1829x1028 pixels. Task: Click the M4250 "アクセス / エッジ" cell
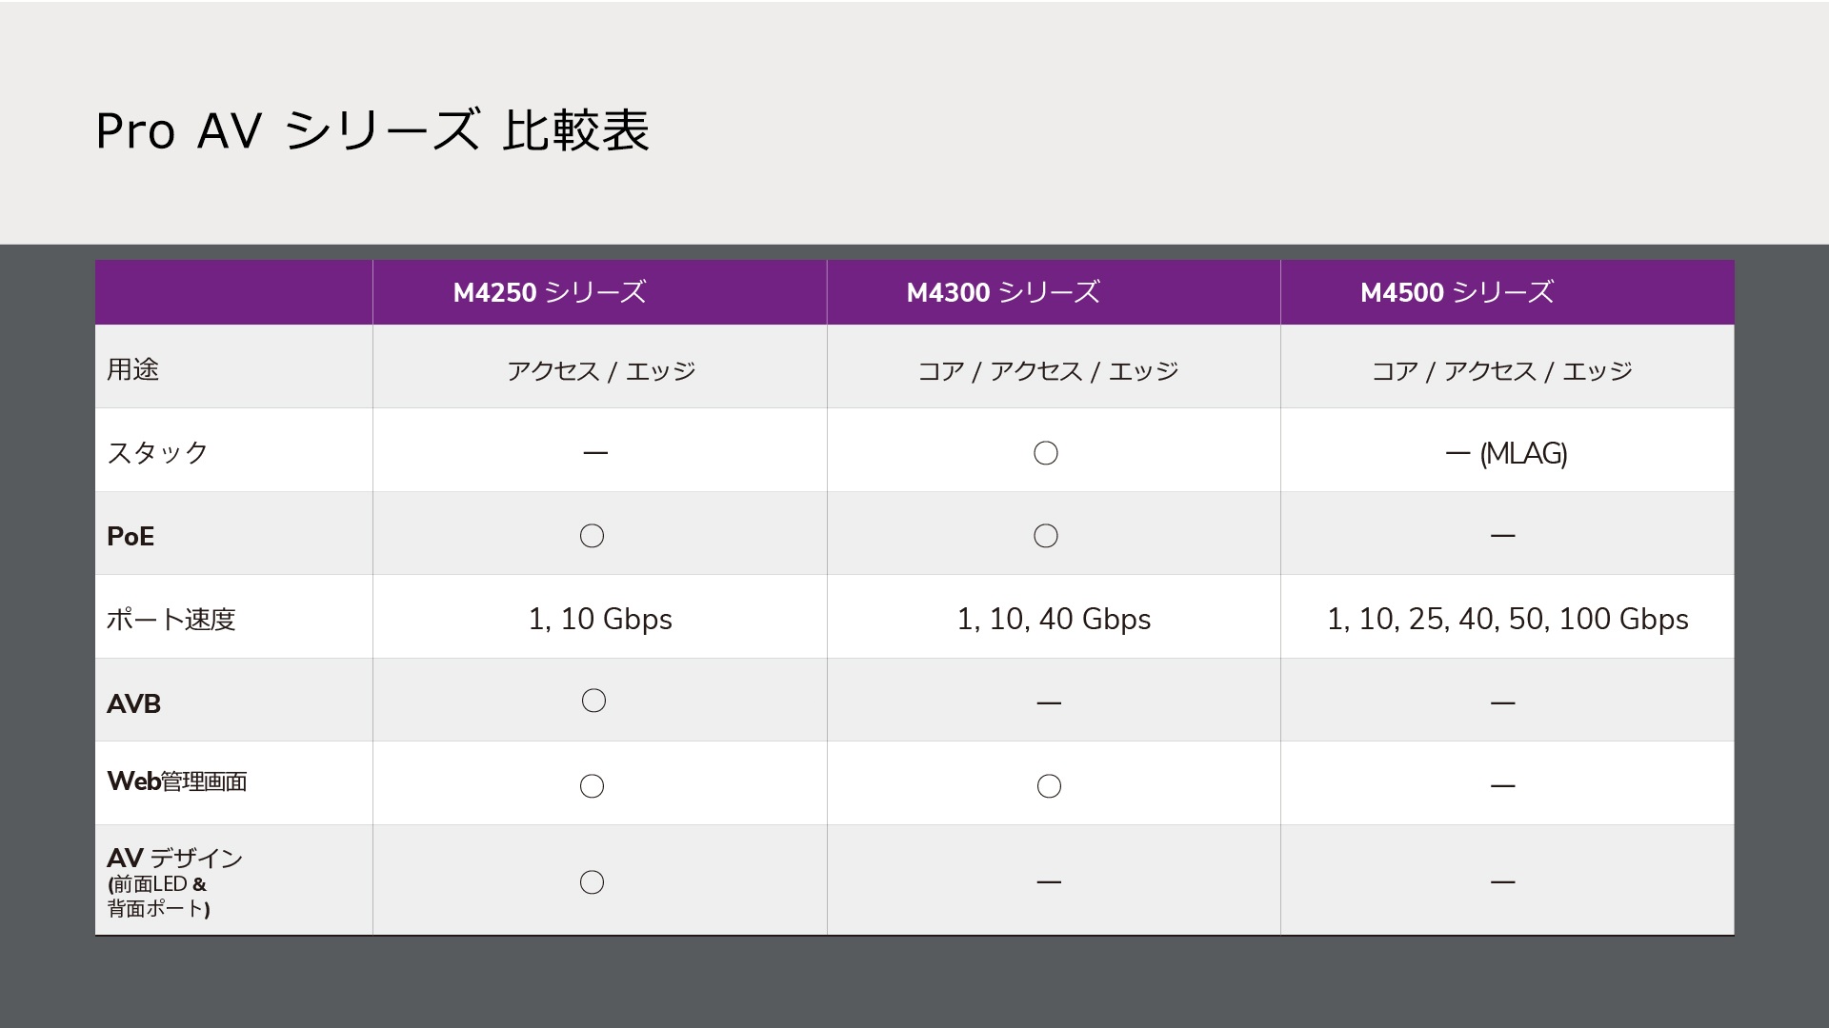click(601, 370)
